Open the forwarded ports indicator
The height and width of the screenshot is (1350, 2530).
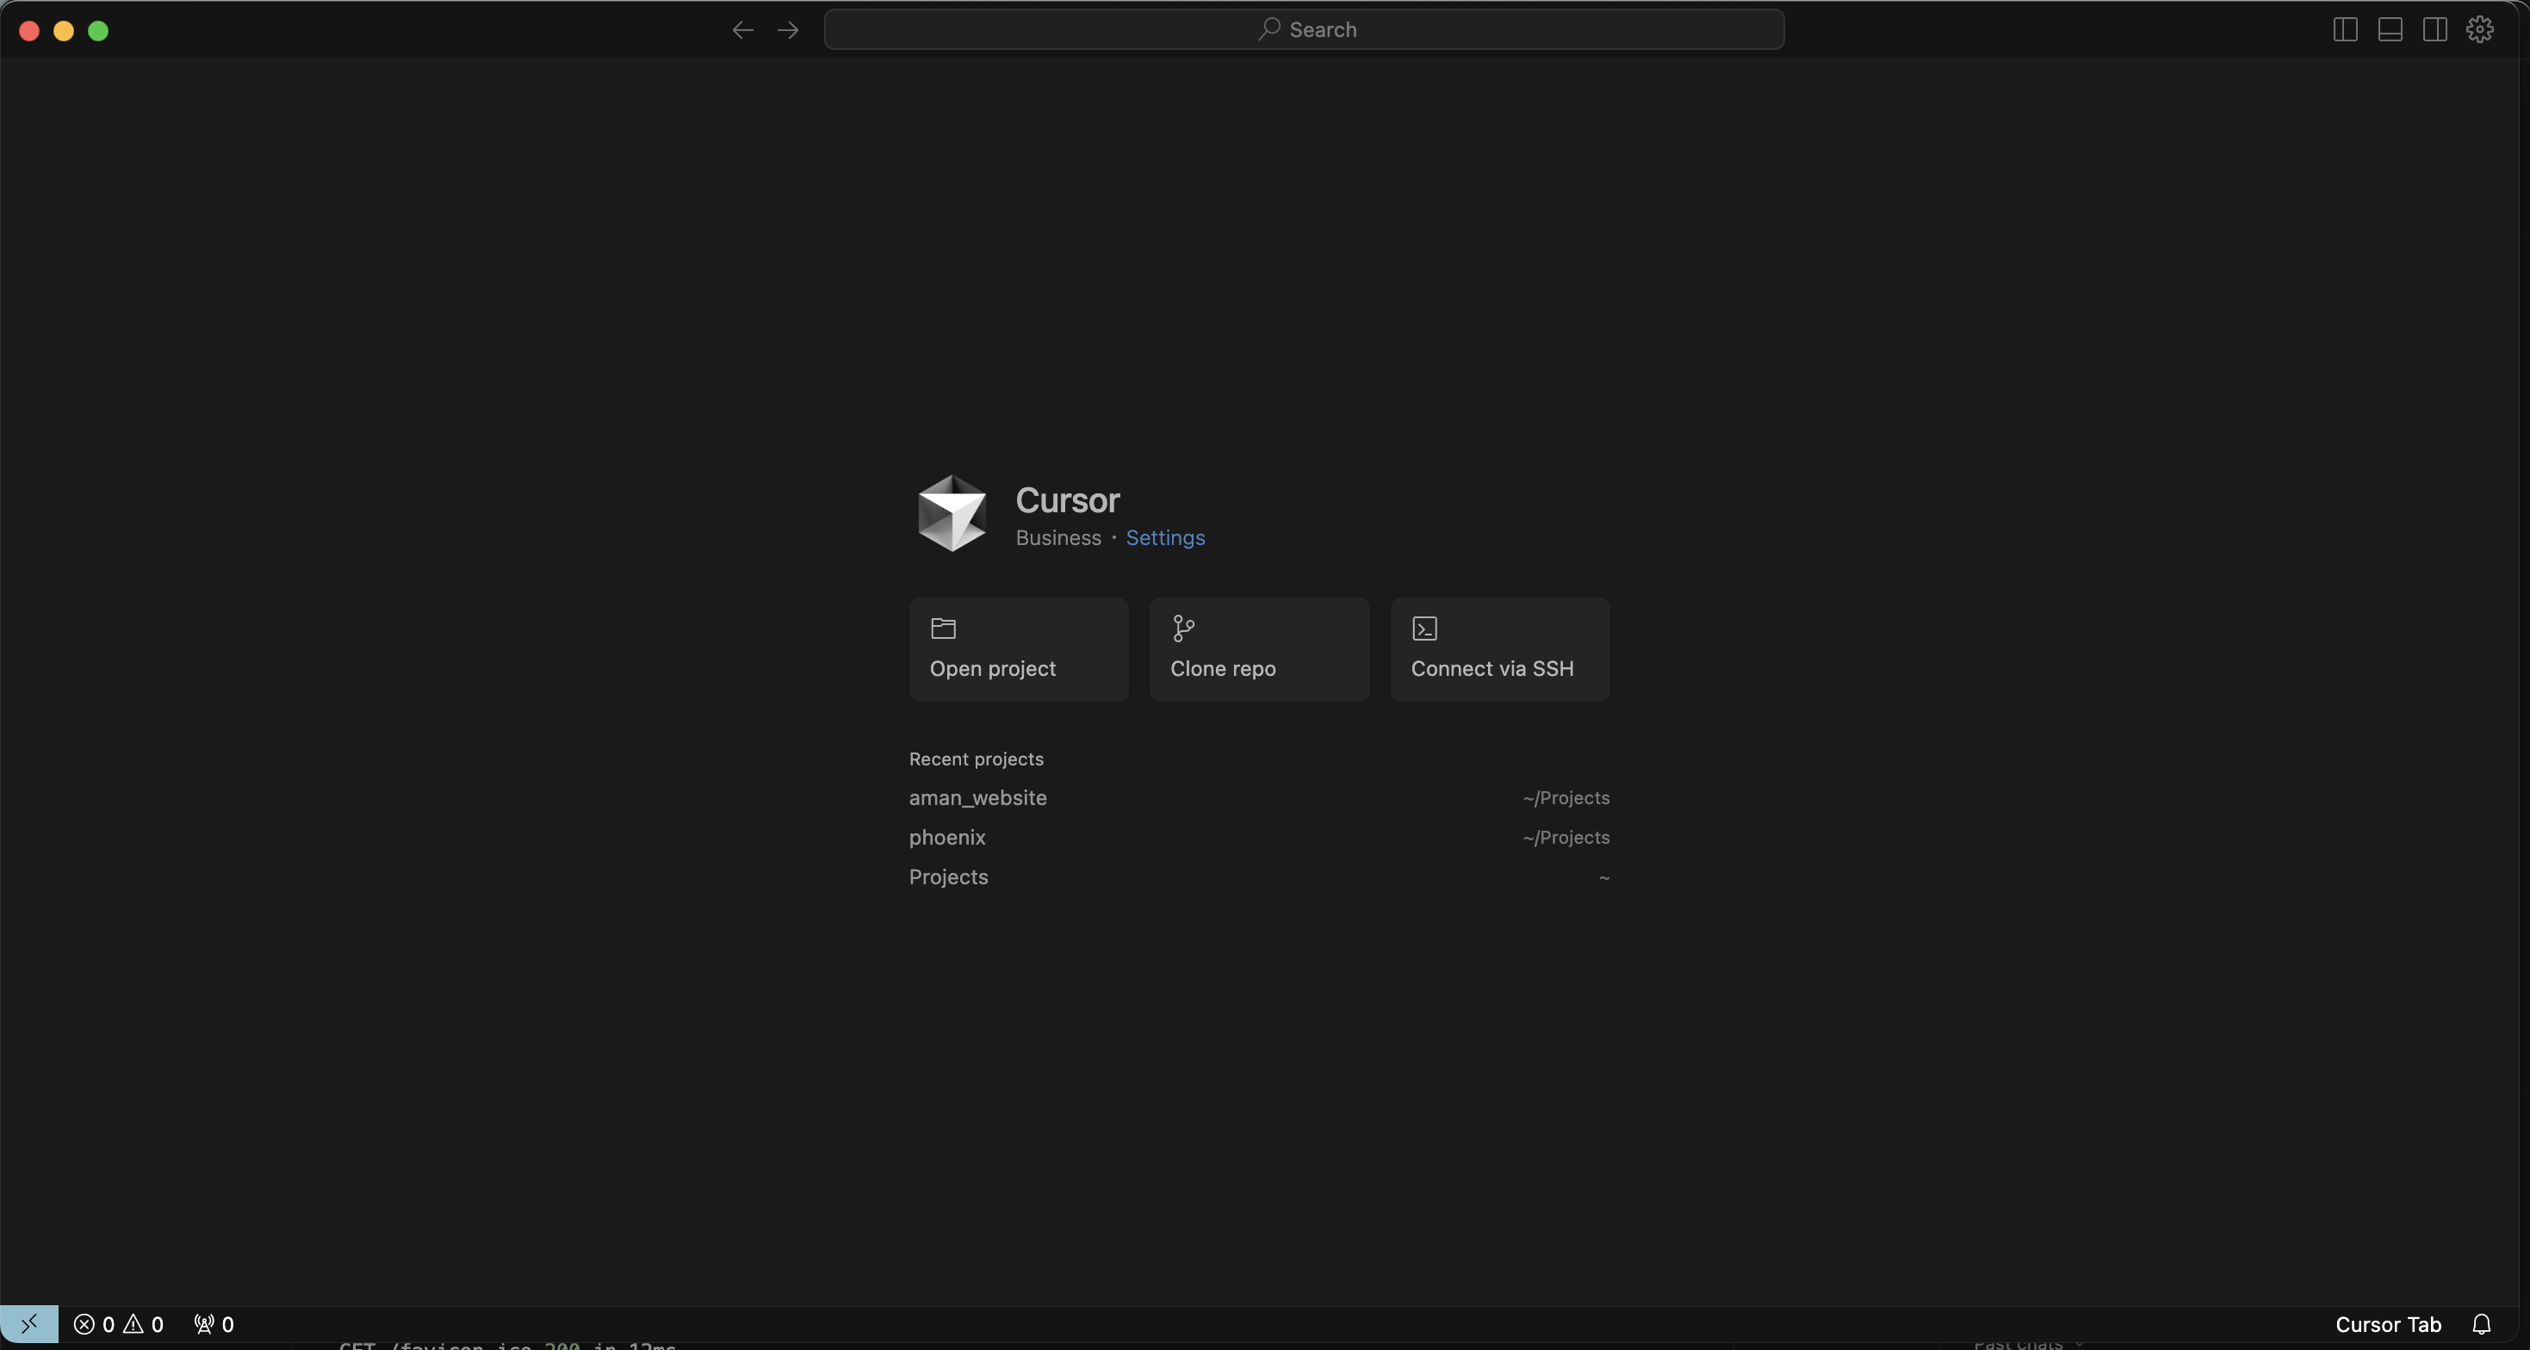pyautogui.click(x=214, y=1323)
